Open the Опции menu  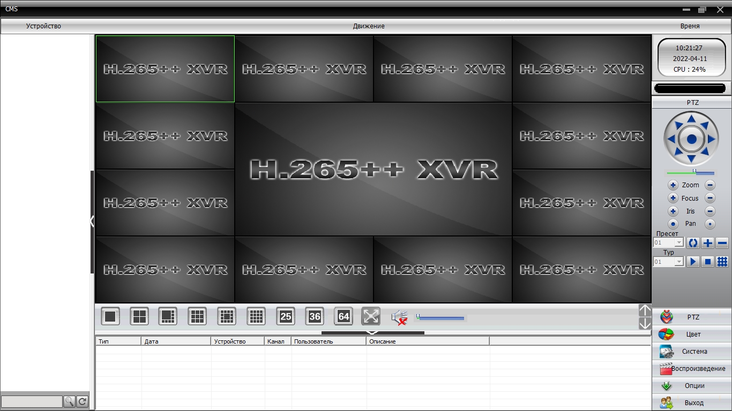tap(692, 386)
